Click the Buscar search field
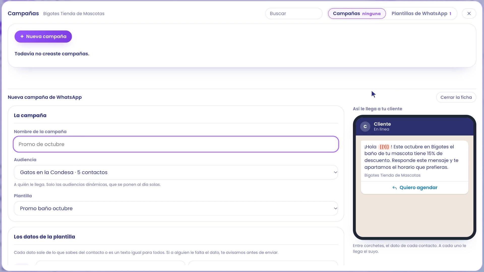This screenshot has height=272, width=484. [x=294, y=14]
